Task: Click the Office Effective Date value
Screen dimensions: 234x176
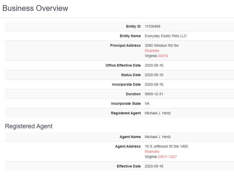Action: coord(154,65)
